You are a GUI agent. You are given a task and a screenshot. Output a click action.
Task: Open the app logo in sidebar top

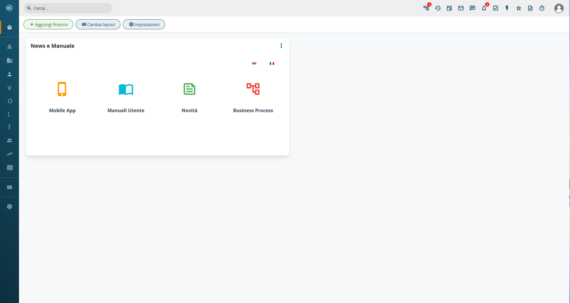coord(9,8)
